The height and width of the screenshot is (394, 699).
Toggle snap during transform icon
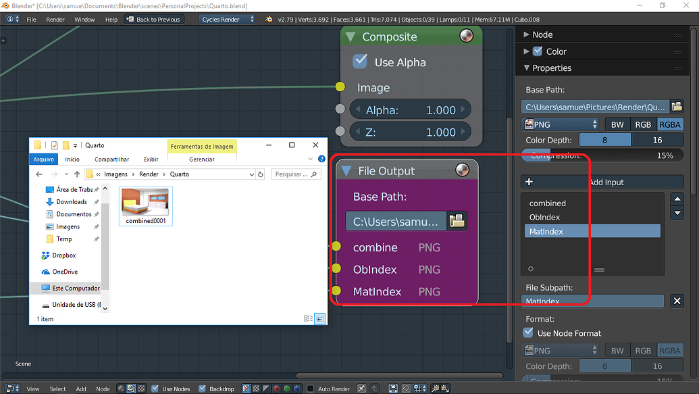[x=406, y=389]
